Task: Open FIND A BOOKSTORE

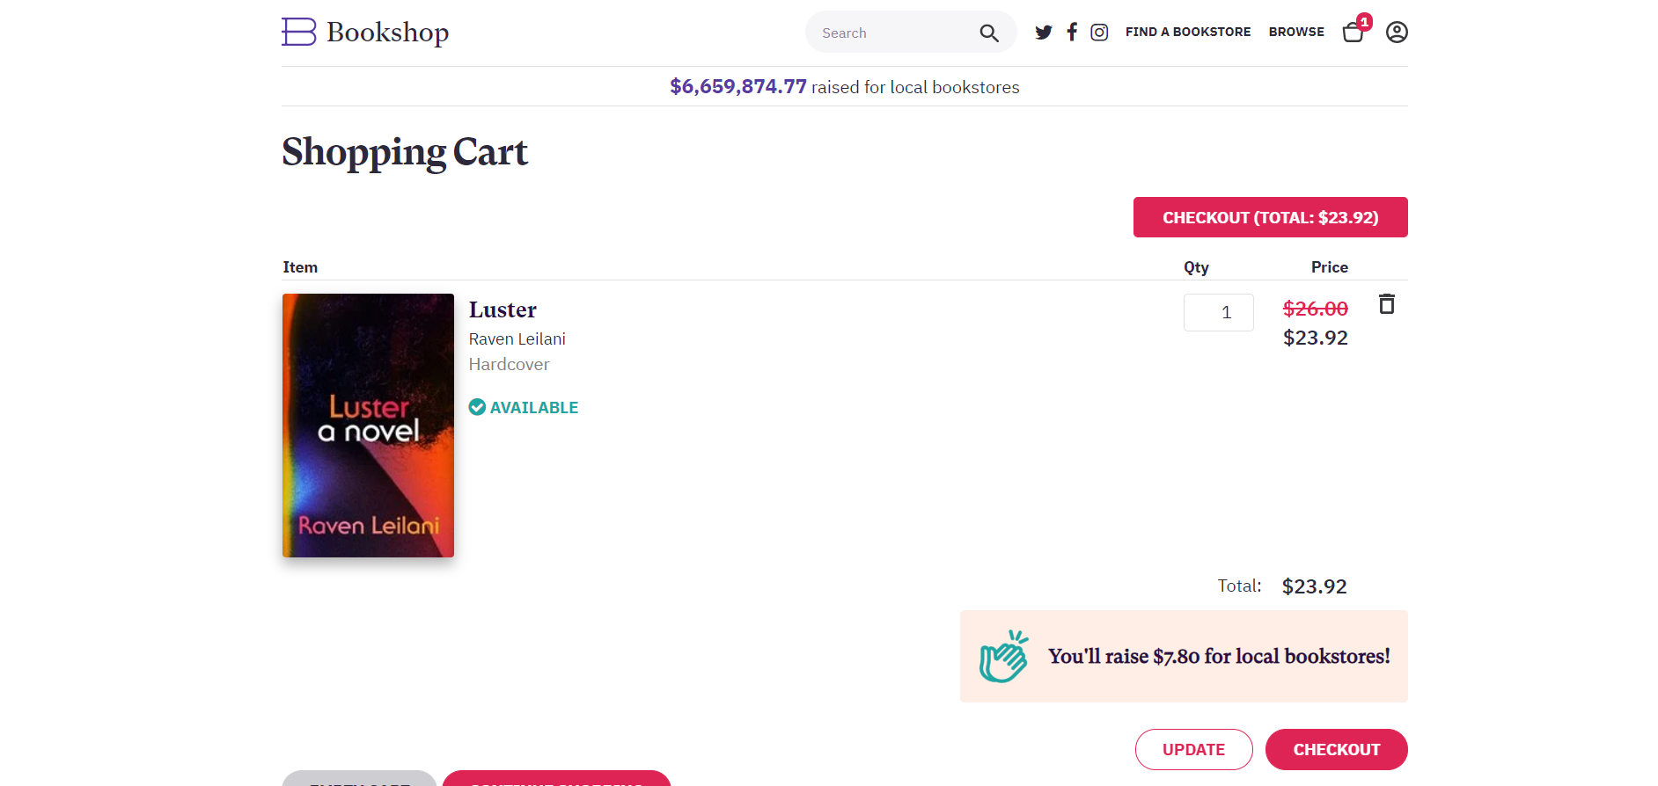Action: (1187, 32)
